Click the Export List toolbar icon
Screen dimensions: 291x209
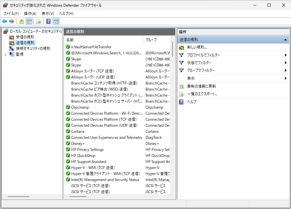coord(38,22)
